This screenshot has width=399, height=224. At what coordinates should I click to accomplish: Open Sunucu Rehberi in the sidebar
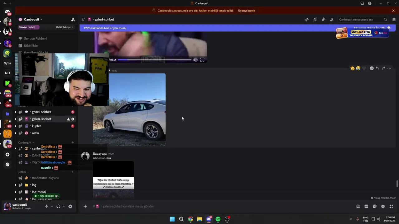(x=35, y=39)
